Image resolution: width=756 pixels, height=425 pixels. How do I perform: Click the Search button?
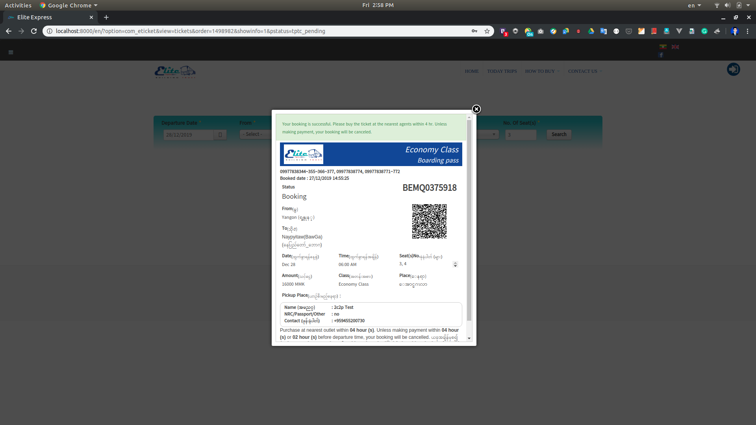[x=559, y=135]
